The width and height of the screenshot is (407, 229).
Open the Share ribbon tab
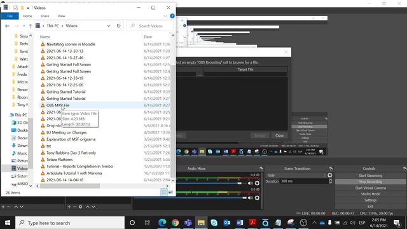point(45,16)
